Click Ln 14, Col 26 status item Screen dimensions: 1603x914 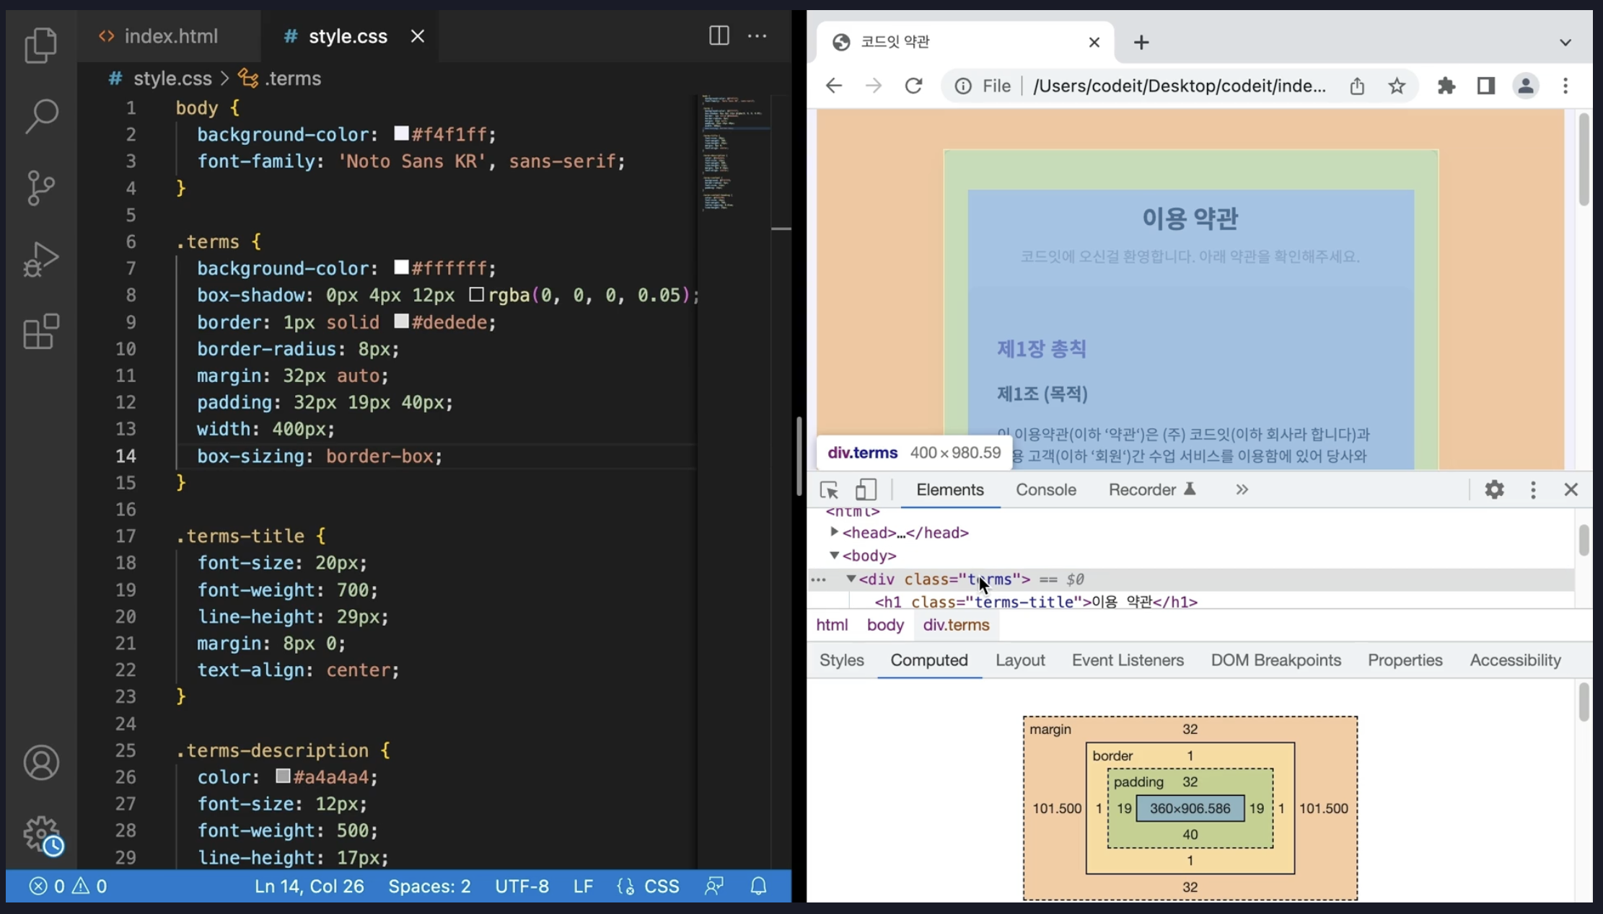309,886
